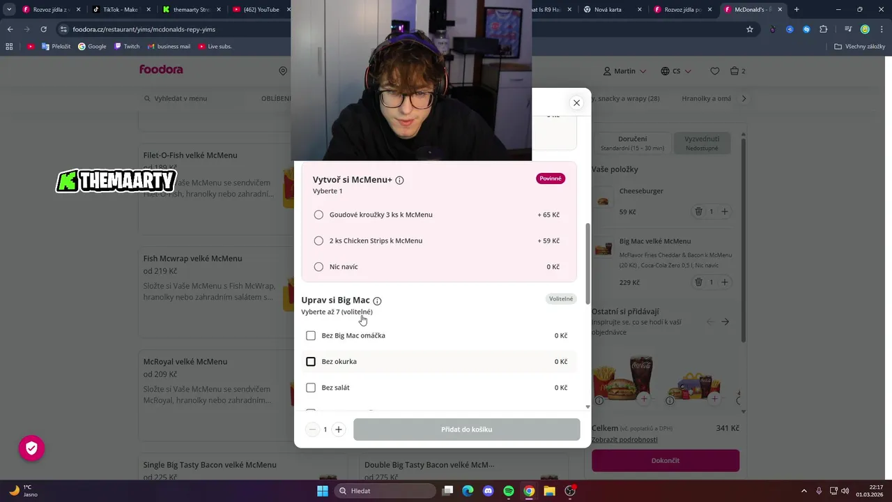Open Discord from taskbar
This screenshot has width=892, height=502.
click(x=488, y=491)
